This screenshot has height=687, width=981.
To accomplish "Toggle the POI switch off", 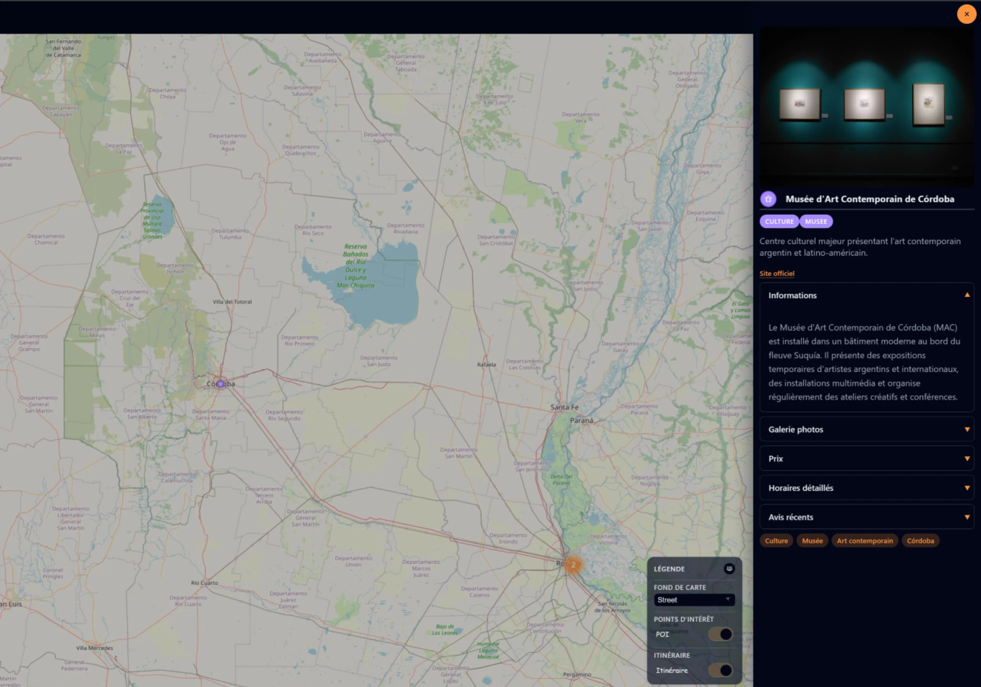I will [x=721, y=634].
